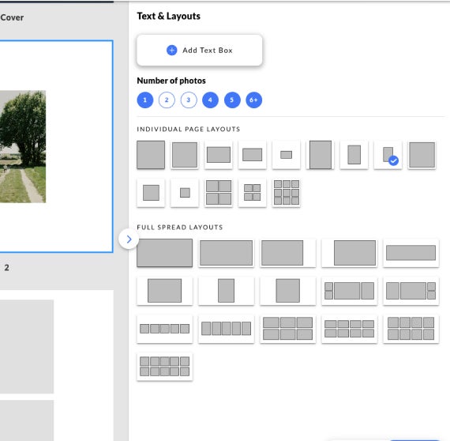Click the blue plus icon on Add Text Box
450x441 pixels.
click(171, 51)
